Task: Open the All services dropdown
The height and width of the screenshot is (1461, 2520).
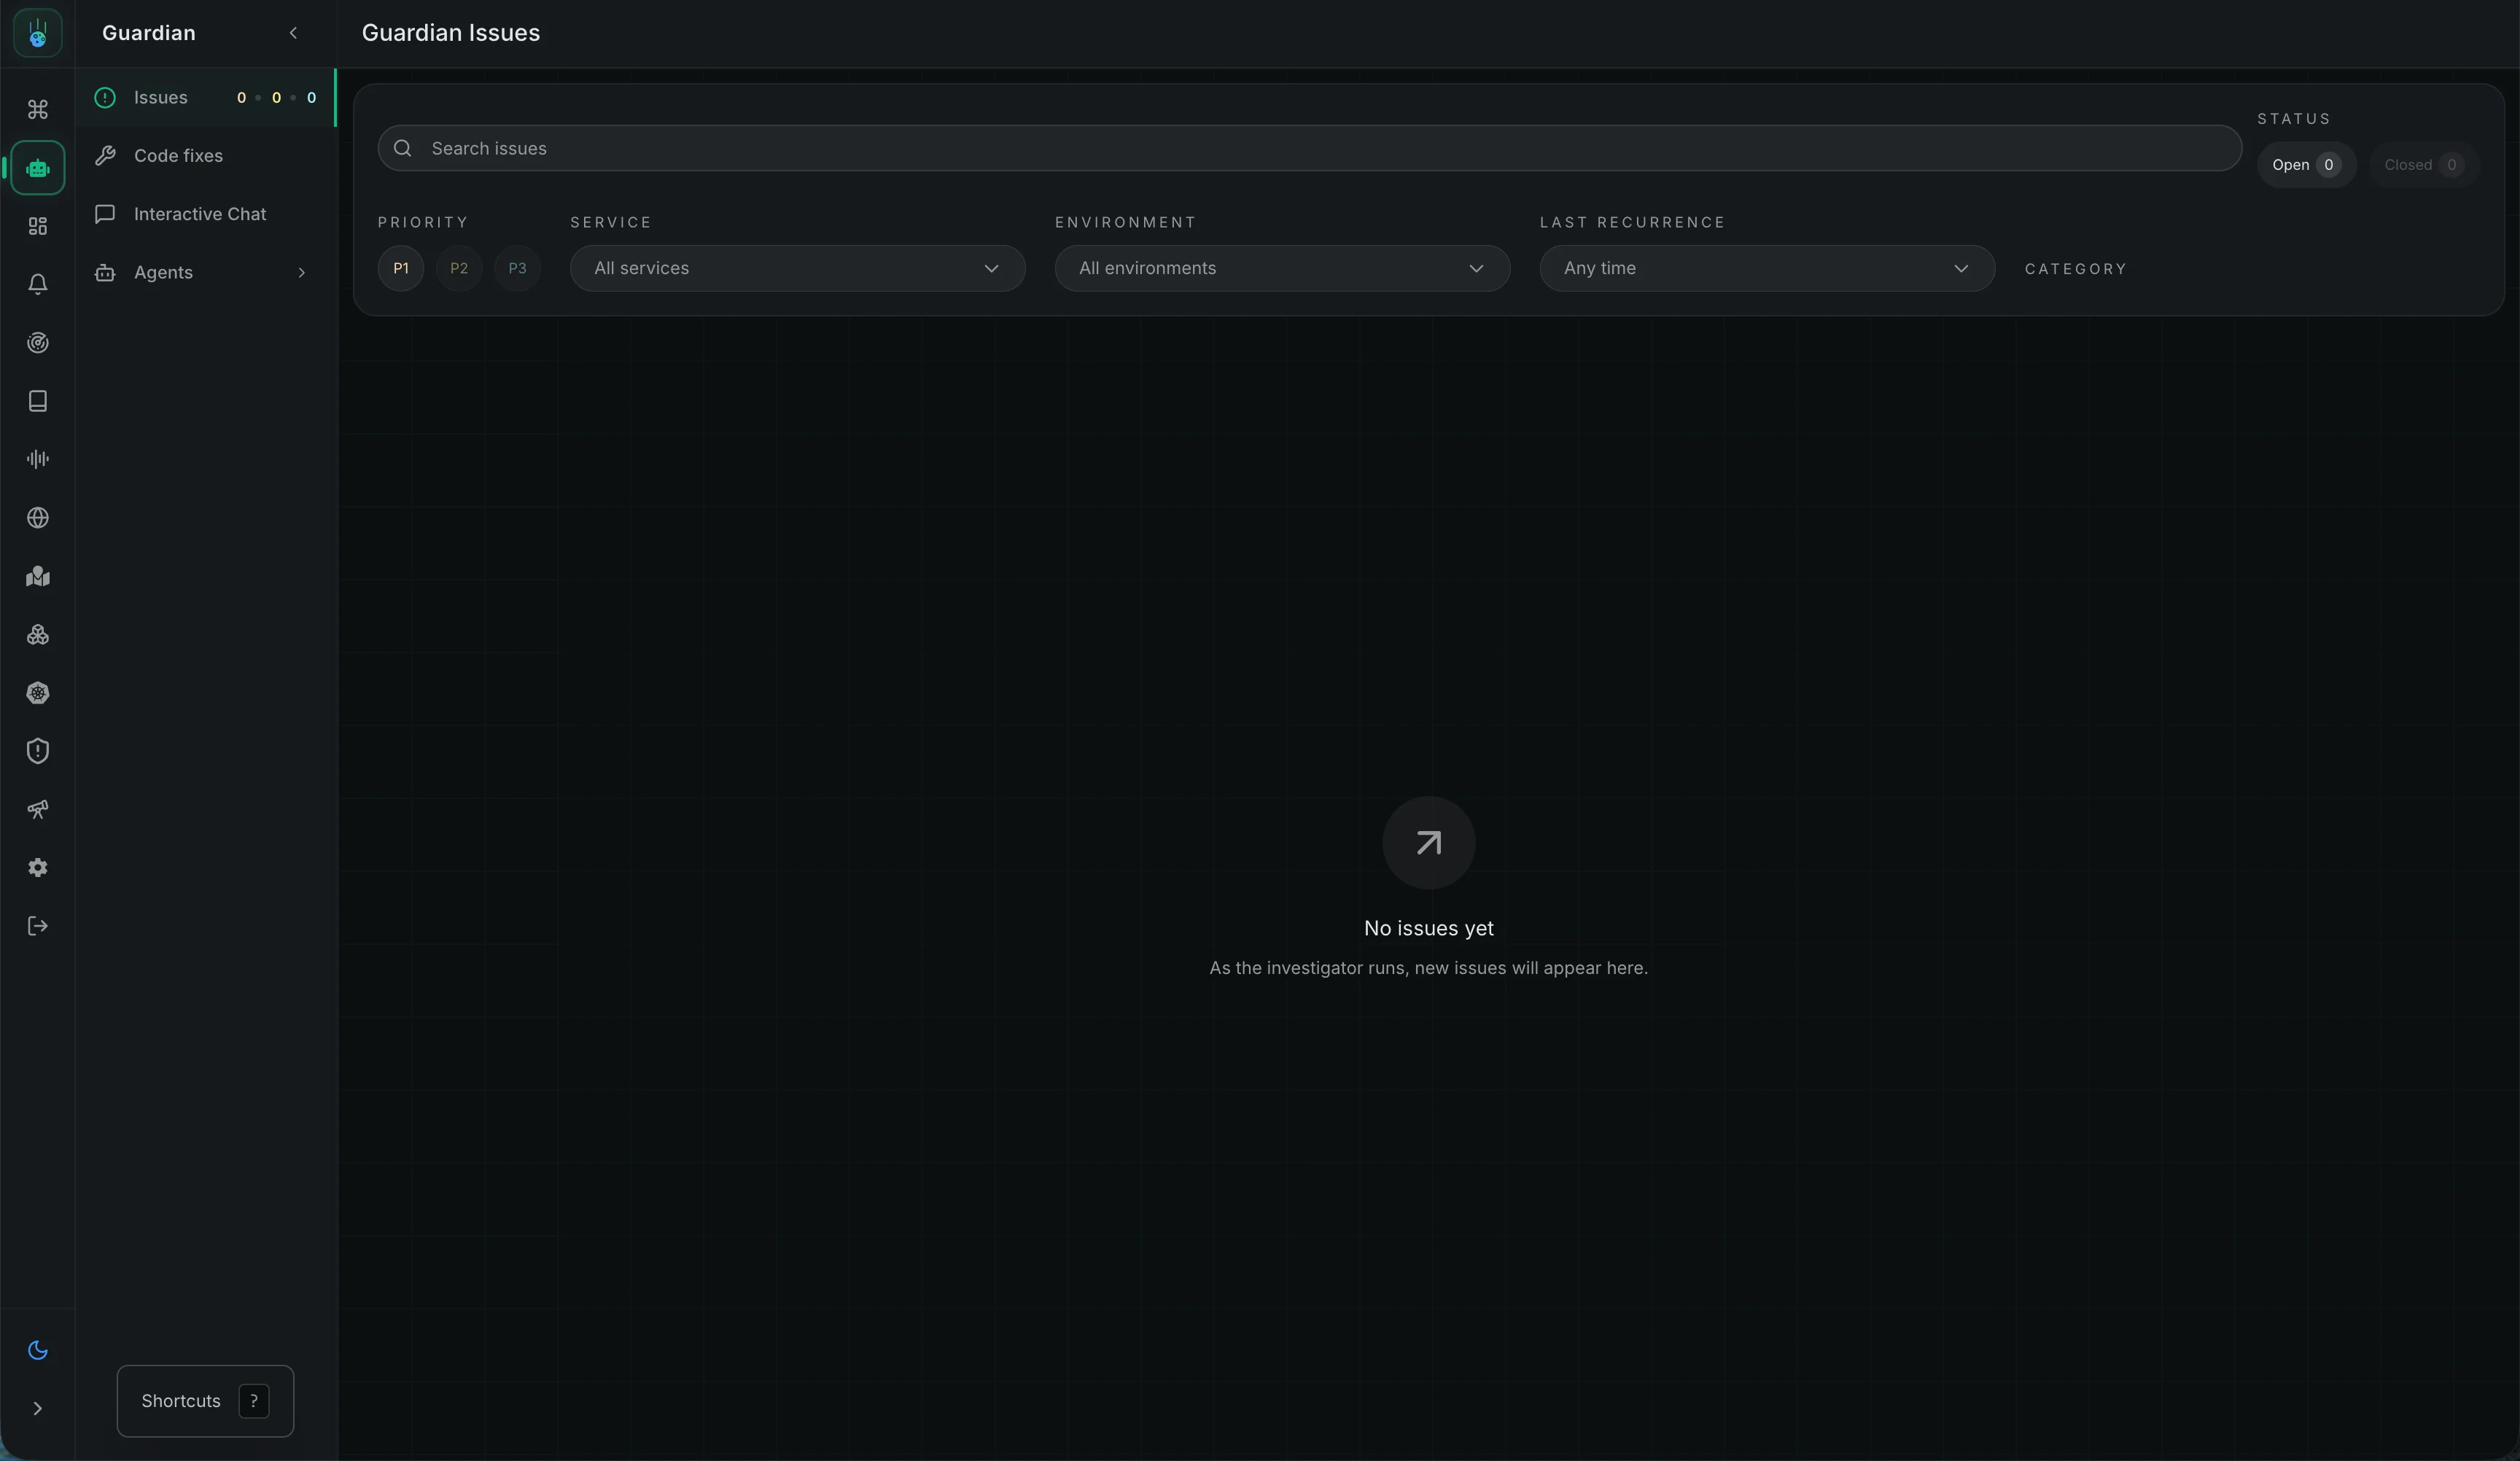Action: [x=797, y=268]
